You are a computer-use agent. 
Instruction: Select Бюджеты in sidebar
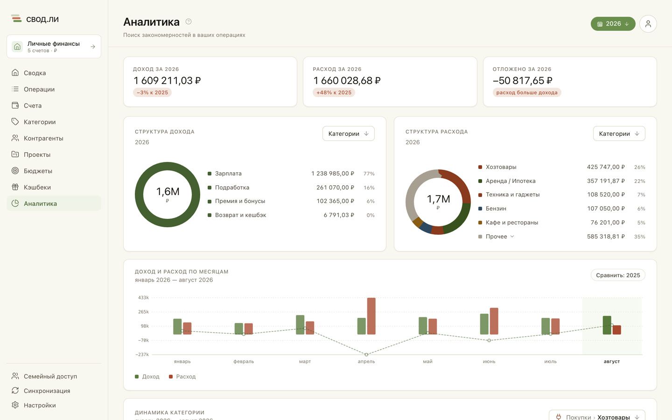54,171
